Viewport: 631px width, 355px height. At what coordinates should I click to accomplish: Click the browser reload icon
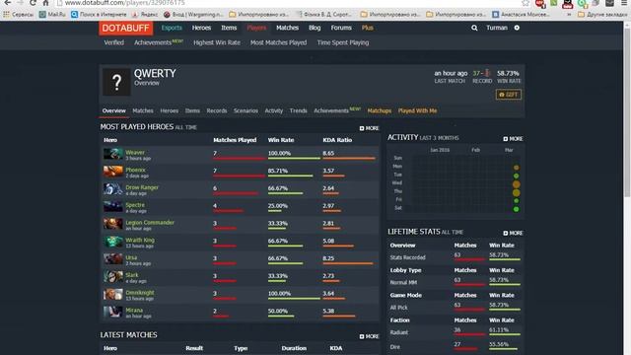coord(33,3)
